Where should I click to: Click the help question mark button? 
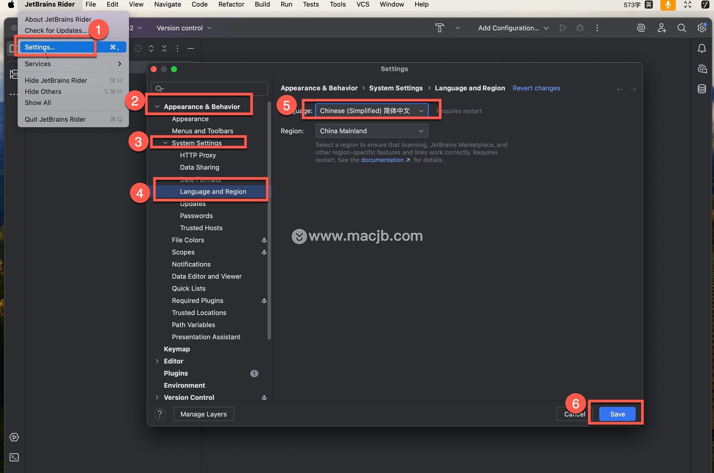click(160, 414)
